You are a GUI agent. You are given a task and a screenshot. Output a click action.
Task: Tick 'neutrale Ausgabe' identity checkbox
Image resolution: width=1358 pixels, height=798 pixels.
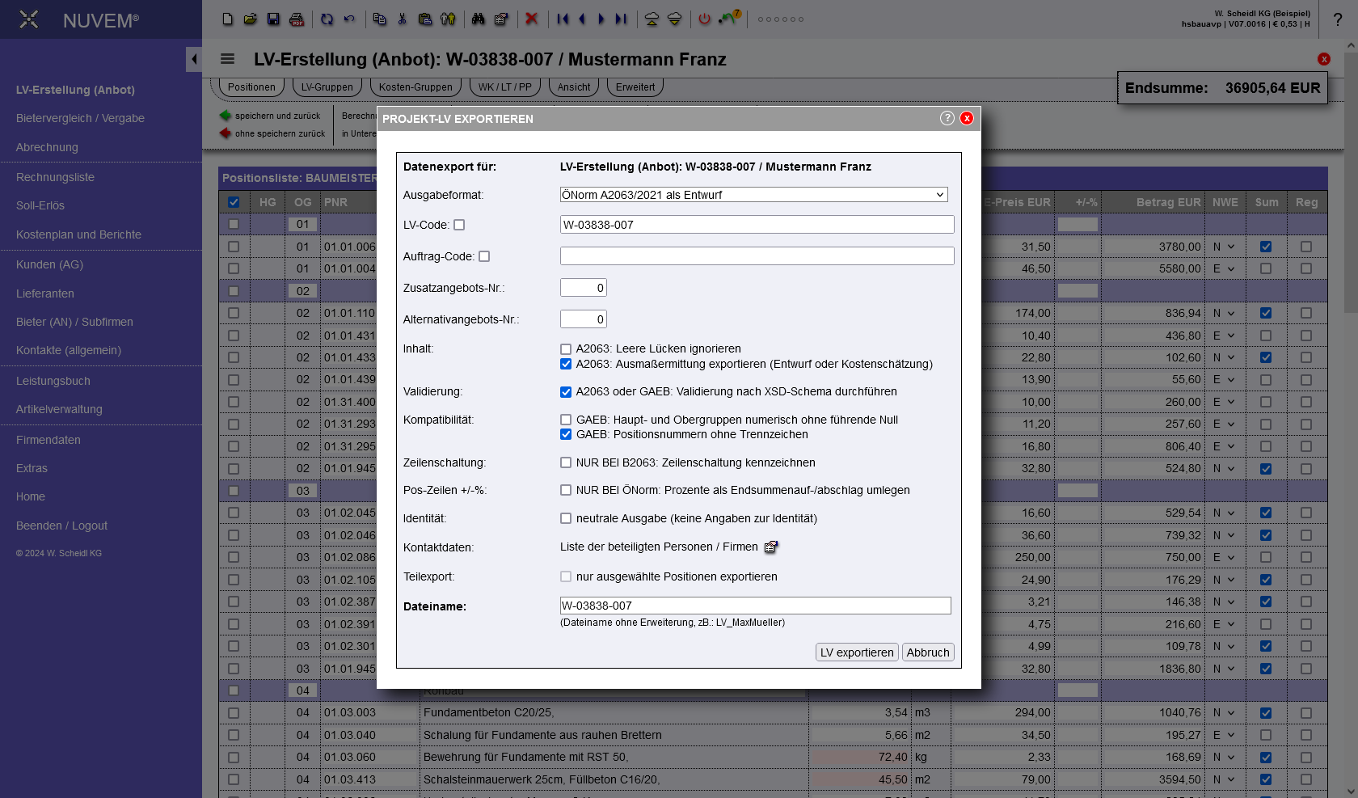(x=566, y=519)
